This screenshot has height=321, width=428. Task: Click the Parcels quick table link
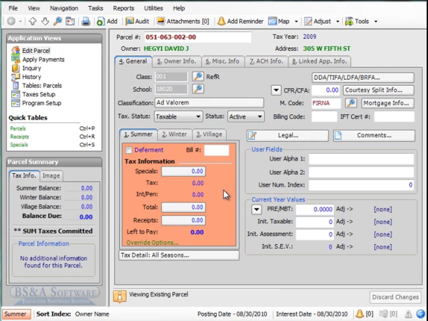click(18, 128)
